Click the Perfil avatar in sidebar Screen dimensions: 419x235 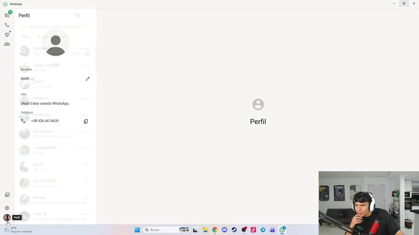pyautogui.click(x=7, y=217)
